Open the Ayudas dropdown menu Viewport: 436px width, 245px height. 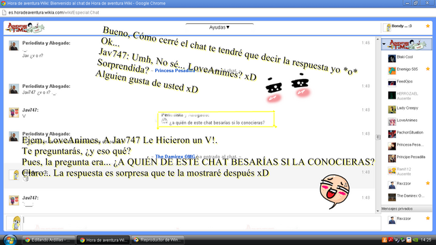tap(219, 27)
